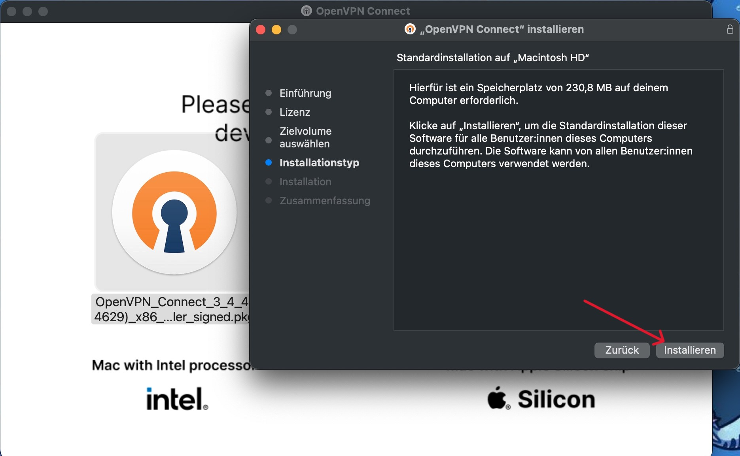Click the OpenVPN Connect background window title
The height and width of the screenshot is (456, 740).
point(363,11)
